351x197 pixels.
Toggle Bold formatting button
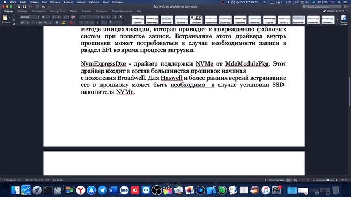(x=22, y=22)
